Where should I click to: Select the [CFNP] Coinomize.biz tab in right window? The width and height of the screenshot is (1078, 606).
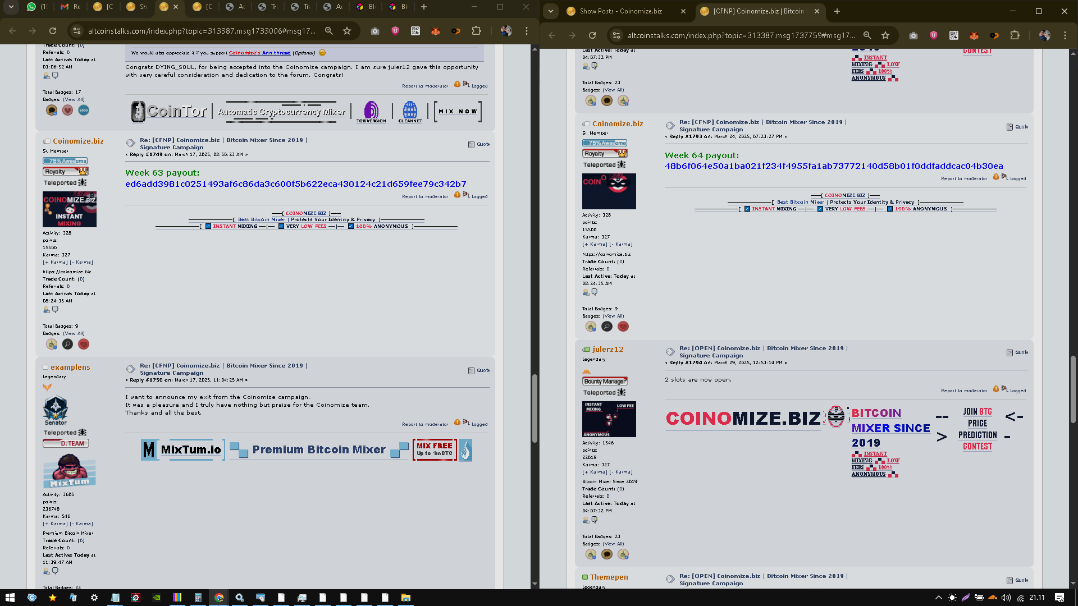tap(759, 11)
